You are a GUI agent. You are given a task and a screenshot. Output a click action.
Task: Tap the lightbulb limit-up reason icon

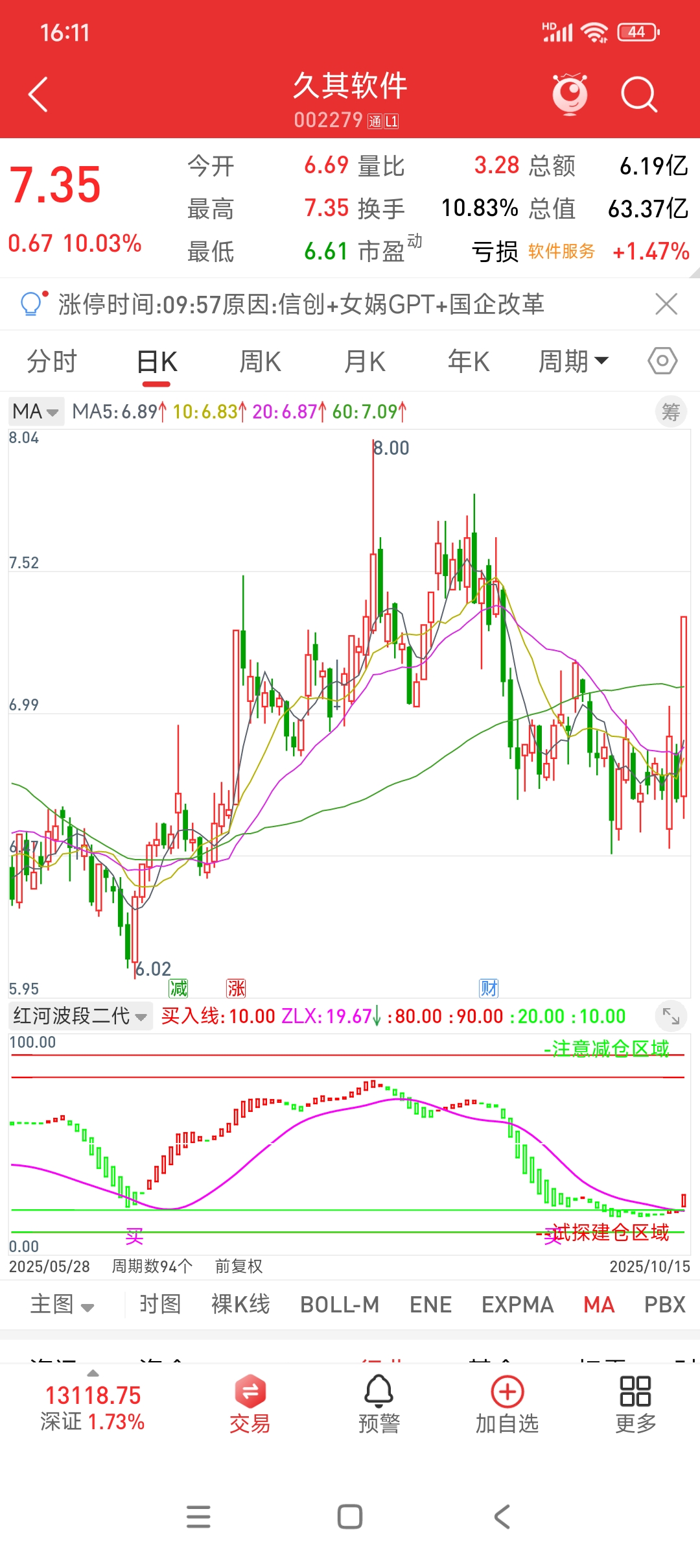click(33, 303)
